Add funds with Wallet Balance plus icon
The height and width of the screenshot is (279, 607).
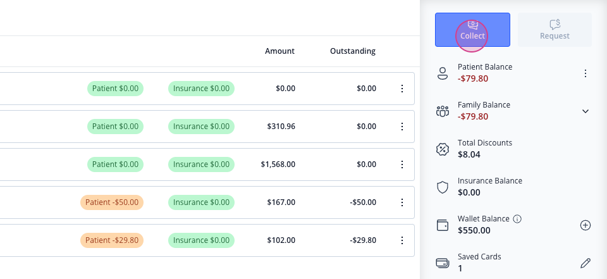click(x=586, y=225)
